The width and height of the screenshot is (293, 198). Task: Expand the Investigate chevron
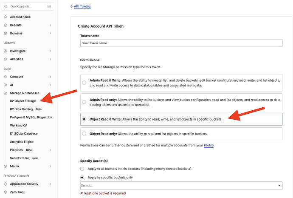coord(50,51)
